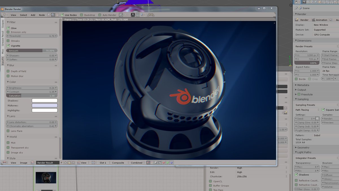This screenshot has height=191, width=339.
Task: Show the blue channel only
Action: click(x=171, y=163)
